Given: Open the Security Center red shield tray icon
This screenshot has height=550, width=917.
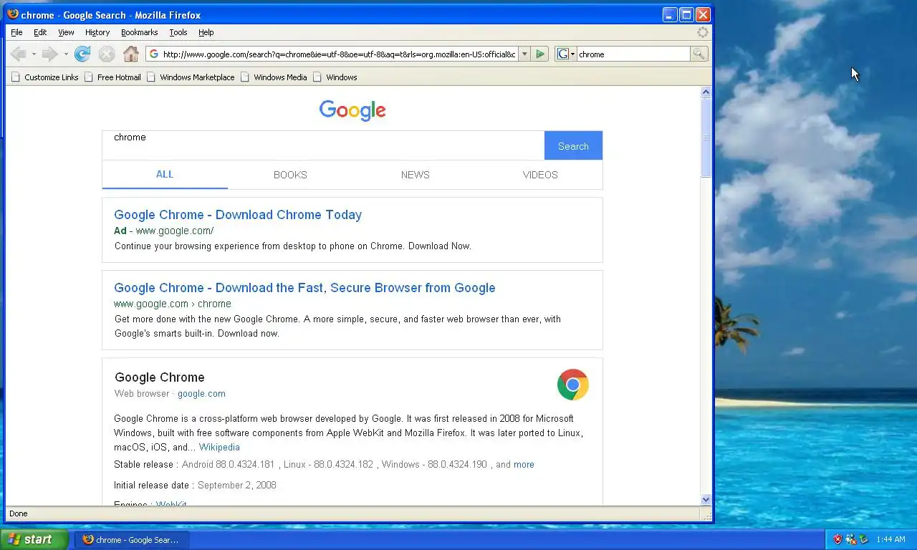Looking at the screenshot, I should pos(837,539).
